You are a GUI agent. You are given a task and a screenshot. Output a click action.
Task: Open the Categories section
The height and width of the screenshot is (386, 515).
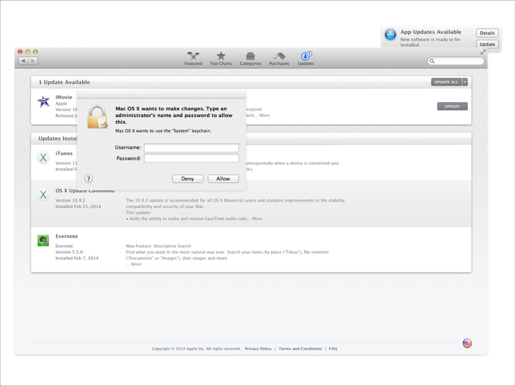point(250,59)
